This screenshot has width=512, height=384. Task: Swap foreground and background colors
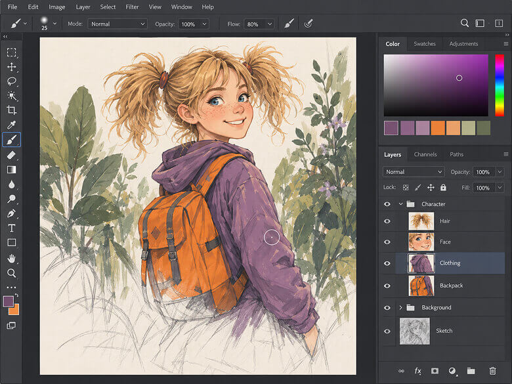click(16, 295)
